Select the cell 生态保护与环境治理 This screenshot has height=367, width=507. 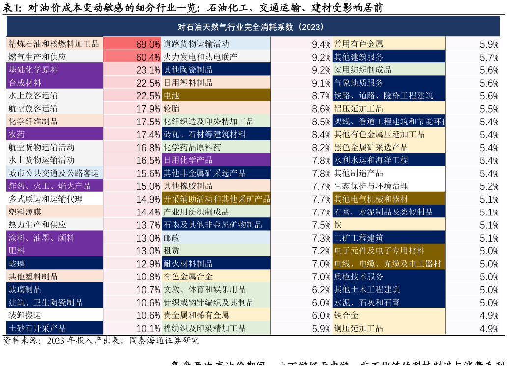[x=389, y=186]
